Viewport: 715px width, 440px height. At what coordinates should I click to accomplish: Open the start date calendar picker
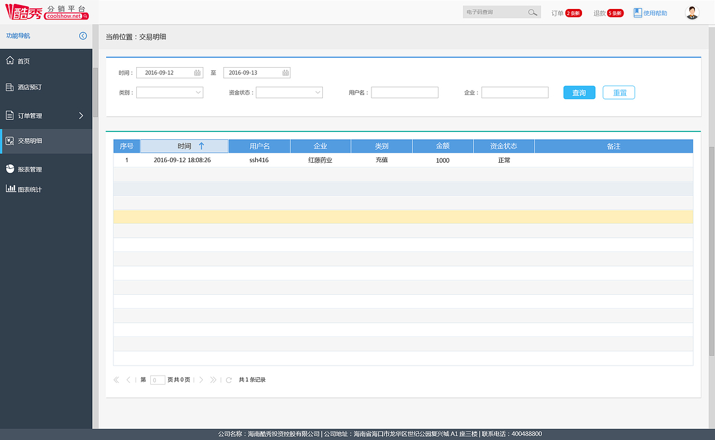click(197, 72)
